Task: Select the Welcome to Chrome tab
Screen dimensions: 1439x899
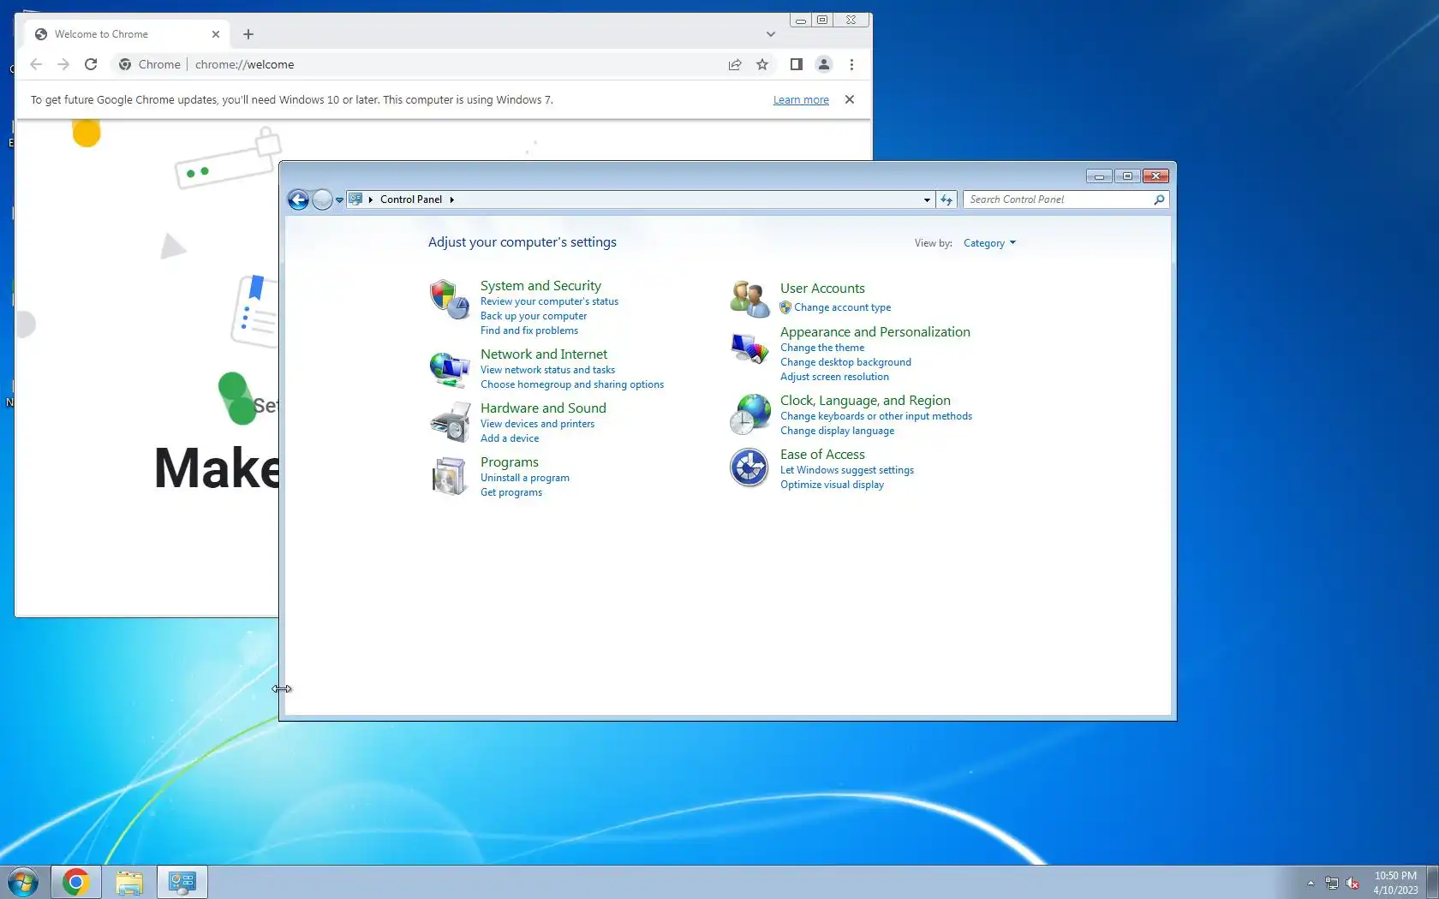Action: pos(127,34)
